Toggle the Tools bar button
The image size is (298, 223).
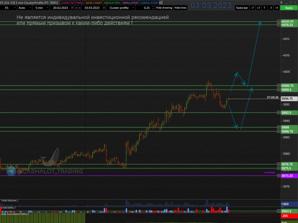[x=242, y=8]
